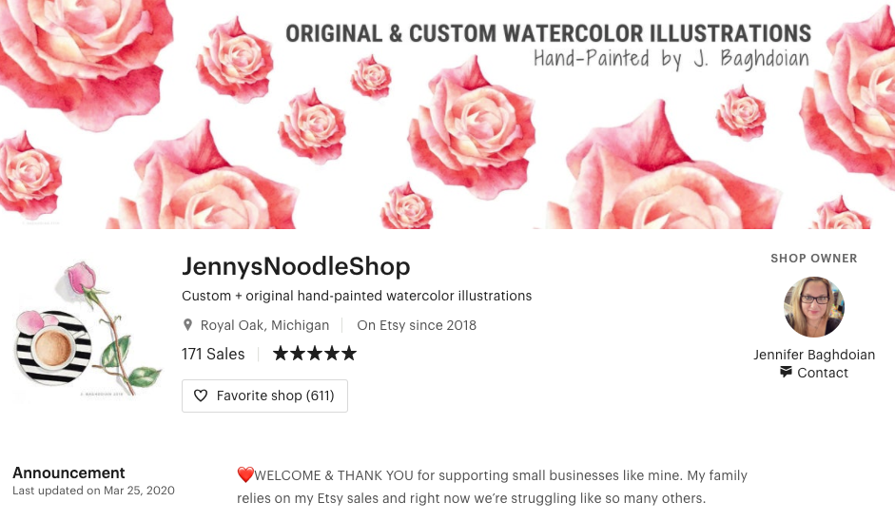Click the Contact link under shop owner
Viewport: 895px width, 521px height.
(814, 373)
